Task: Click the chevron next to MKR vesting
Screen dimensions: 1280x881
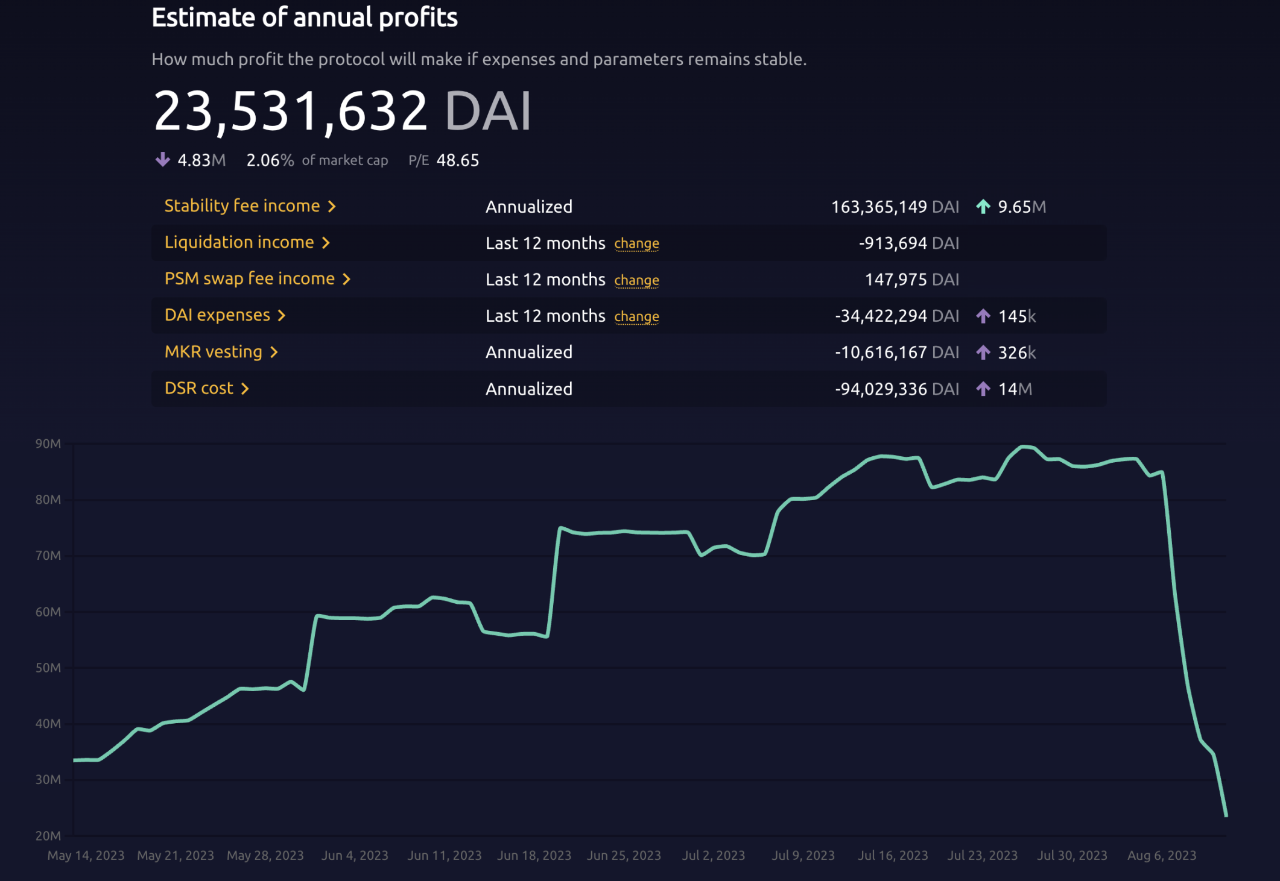Action: (x=274, y=352)
